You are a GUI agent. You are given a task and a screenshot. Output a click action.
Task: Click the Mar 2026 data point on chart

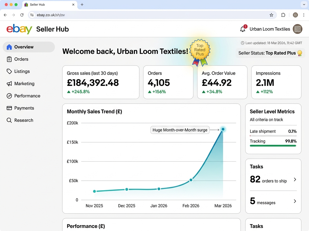223,129
